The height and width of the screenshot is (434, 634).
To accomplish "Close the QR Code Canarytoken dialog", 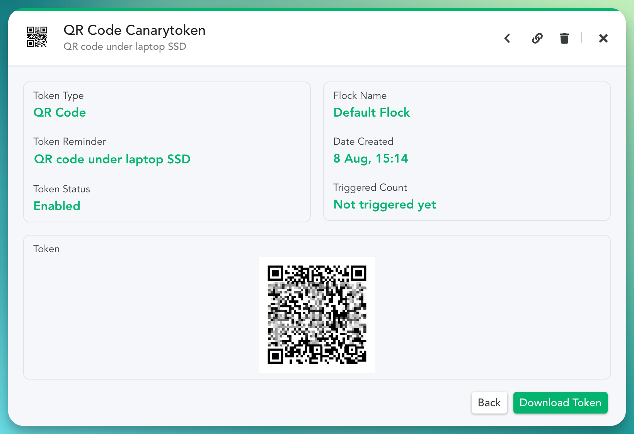I will tap(603, 38).
